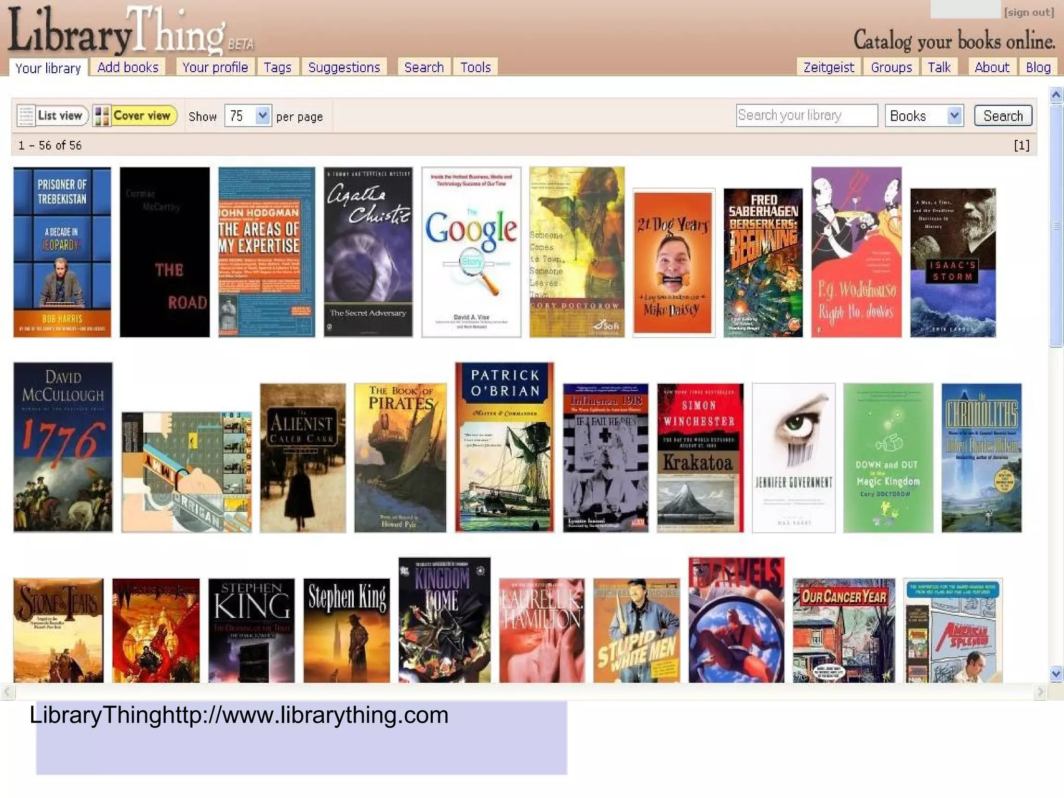This screenshot has height=798, width=1064.
Task: Switch to Cover view
Action: click(x=135, y=115)
